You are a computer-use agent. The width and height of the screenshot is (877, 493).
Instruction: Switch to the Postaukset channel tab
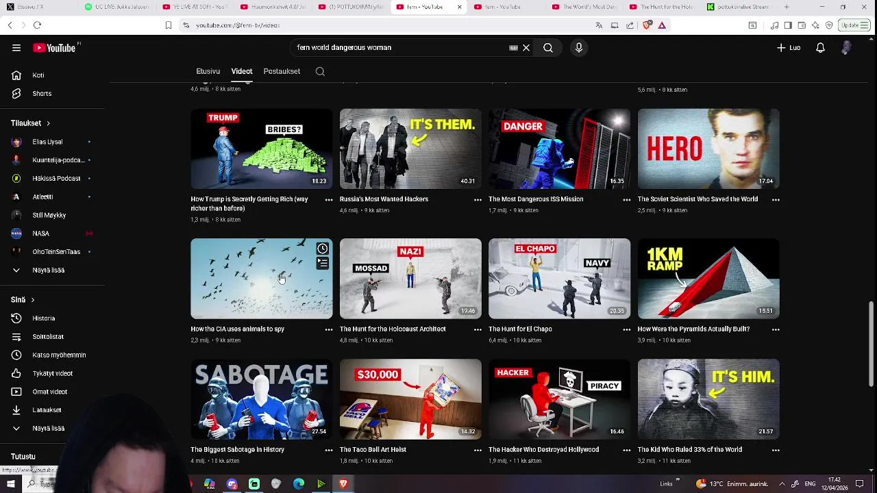click(x=282, y=71)
